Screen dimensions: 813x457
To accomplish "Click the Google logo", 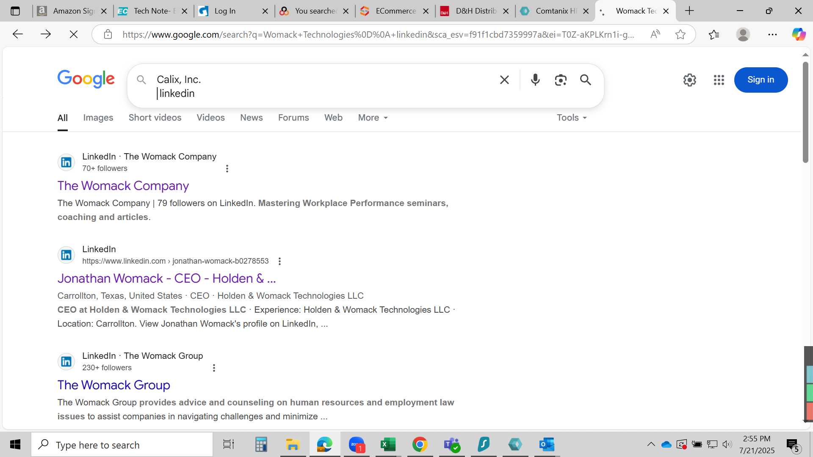I will click(x=86, y=79).
